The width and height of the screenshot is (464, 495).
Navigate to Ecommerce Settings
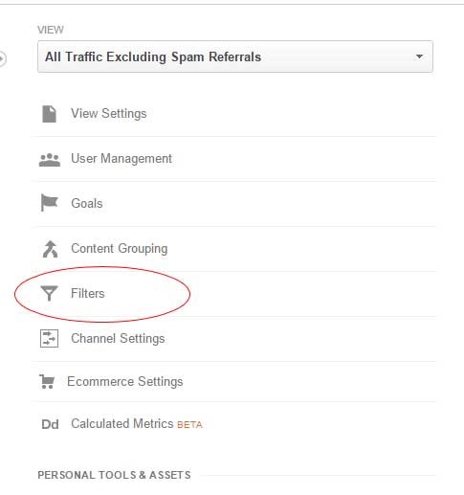point(125,382)
